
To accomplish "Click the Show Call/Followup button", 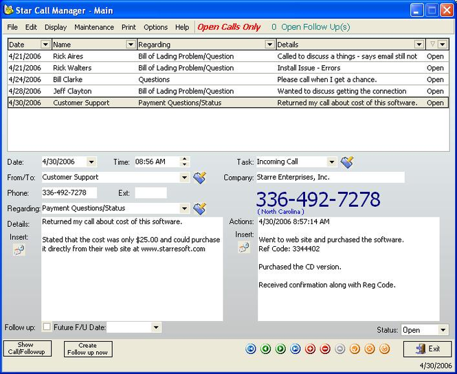I will (x=27, y=349).
